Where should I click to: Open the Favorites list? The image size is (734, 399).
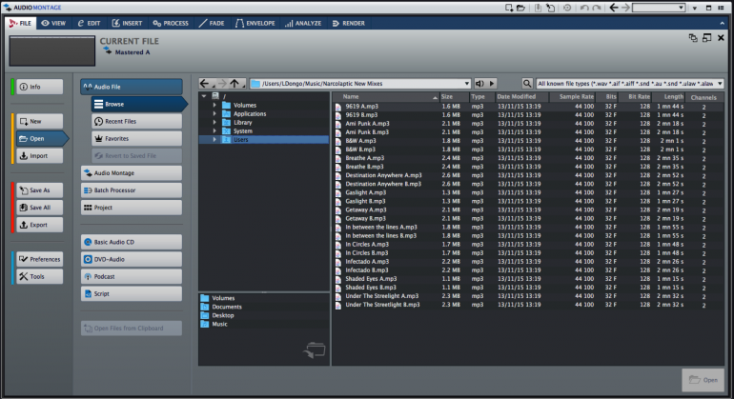pos(136,138)
